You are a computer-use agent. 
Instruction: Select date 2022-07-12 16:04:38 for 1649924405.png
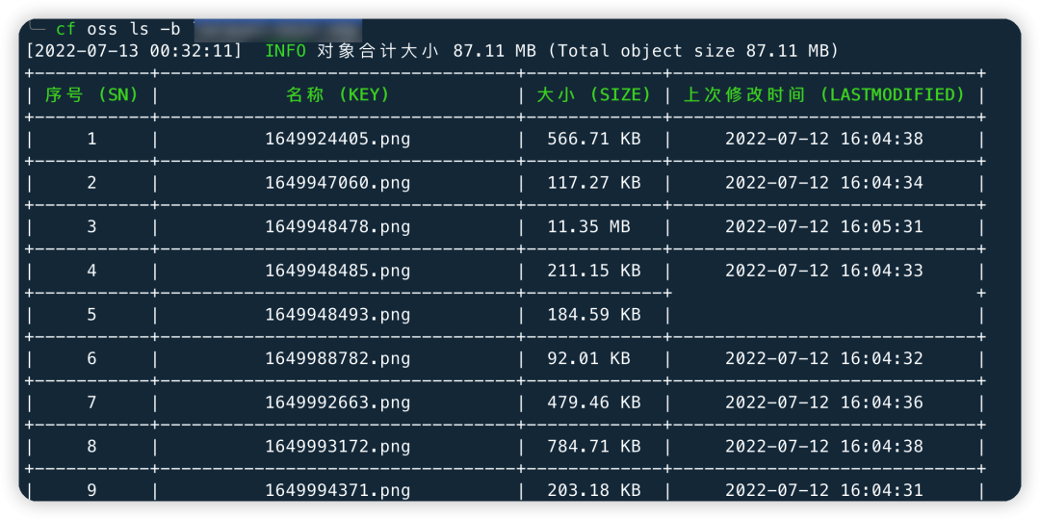pyautogui.click(x=823, y=140)
